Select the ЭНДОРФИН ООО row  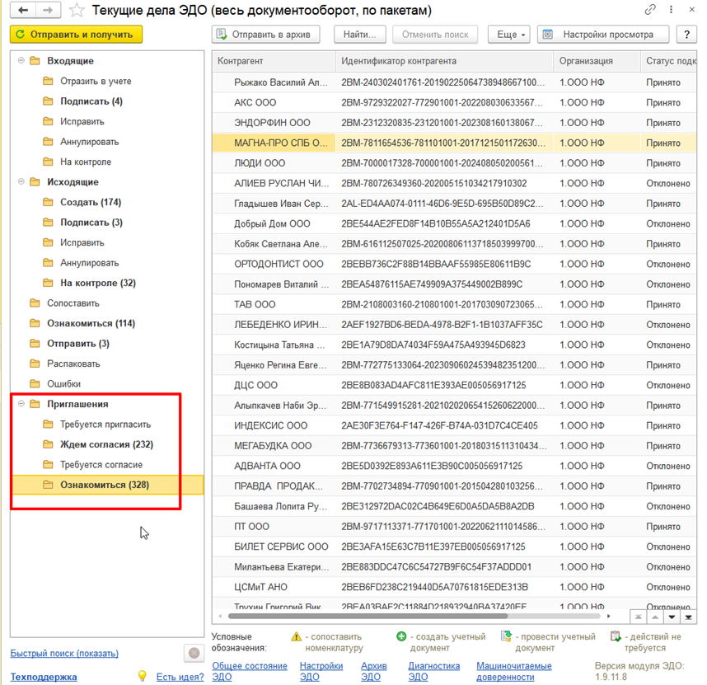tap(454, 123)
